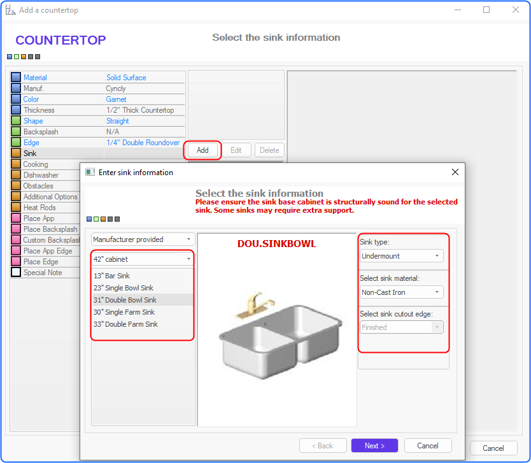Image resolution: width=531 pixels, height=463 pixels.
Task: Click the sink dialog title bar icon
Action: pyautogui.click(x=90, y=172)
